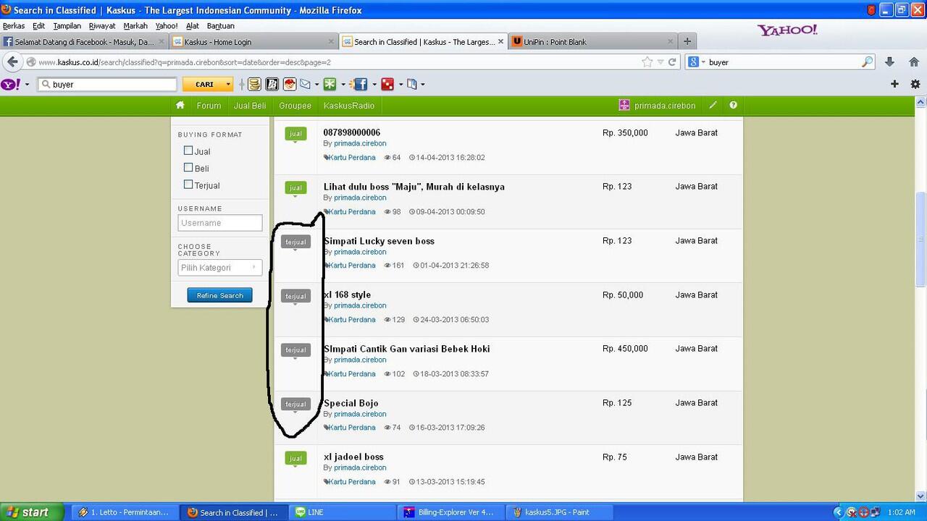Tick the Beli buying format checkbox
Viewport: 927px width, 521px height.
[188, 168]
